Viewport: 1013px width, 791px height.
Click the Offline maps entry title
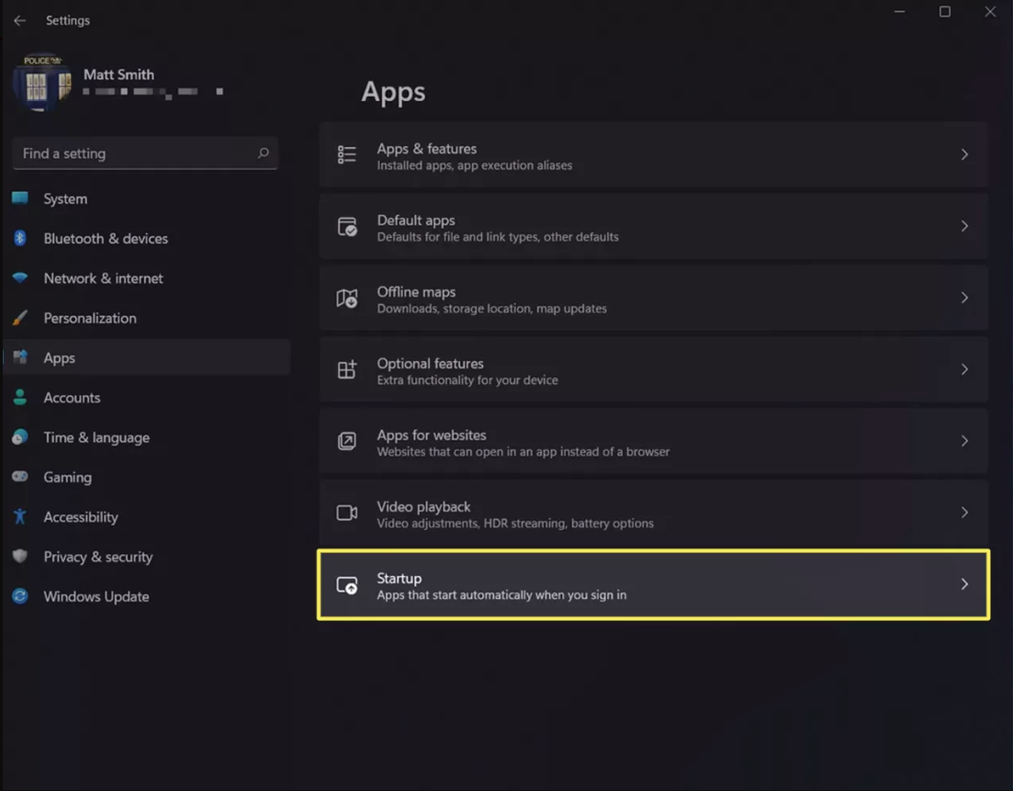click(416, 292)
